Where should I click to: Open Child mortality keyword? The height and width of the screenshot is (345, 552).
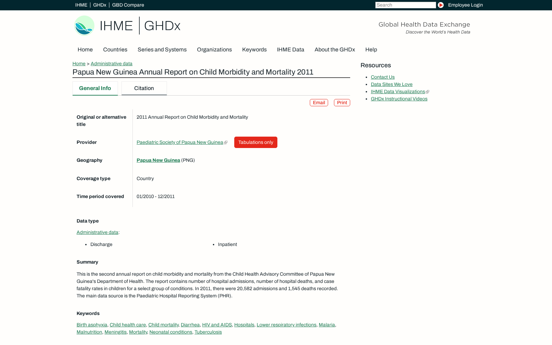164,325
